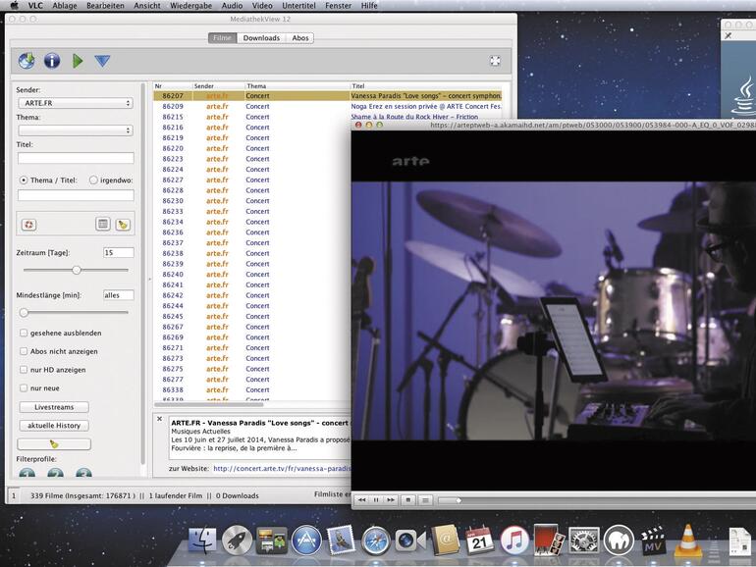Pause the video in VLC player

click(376, 500)
